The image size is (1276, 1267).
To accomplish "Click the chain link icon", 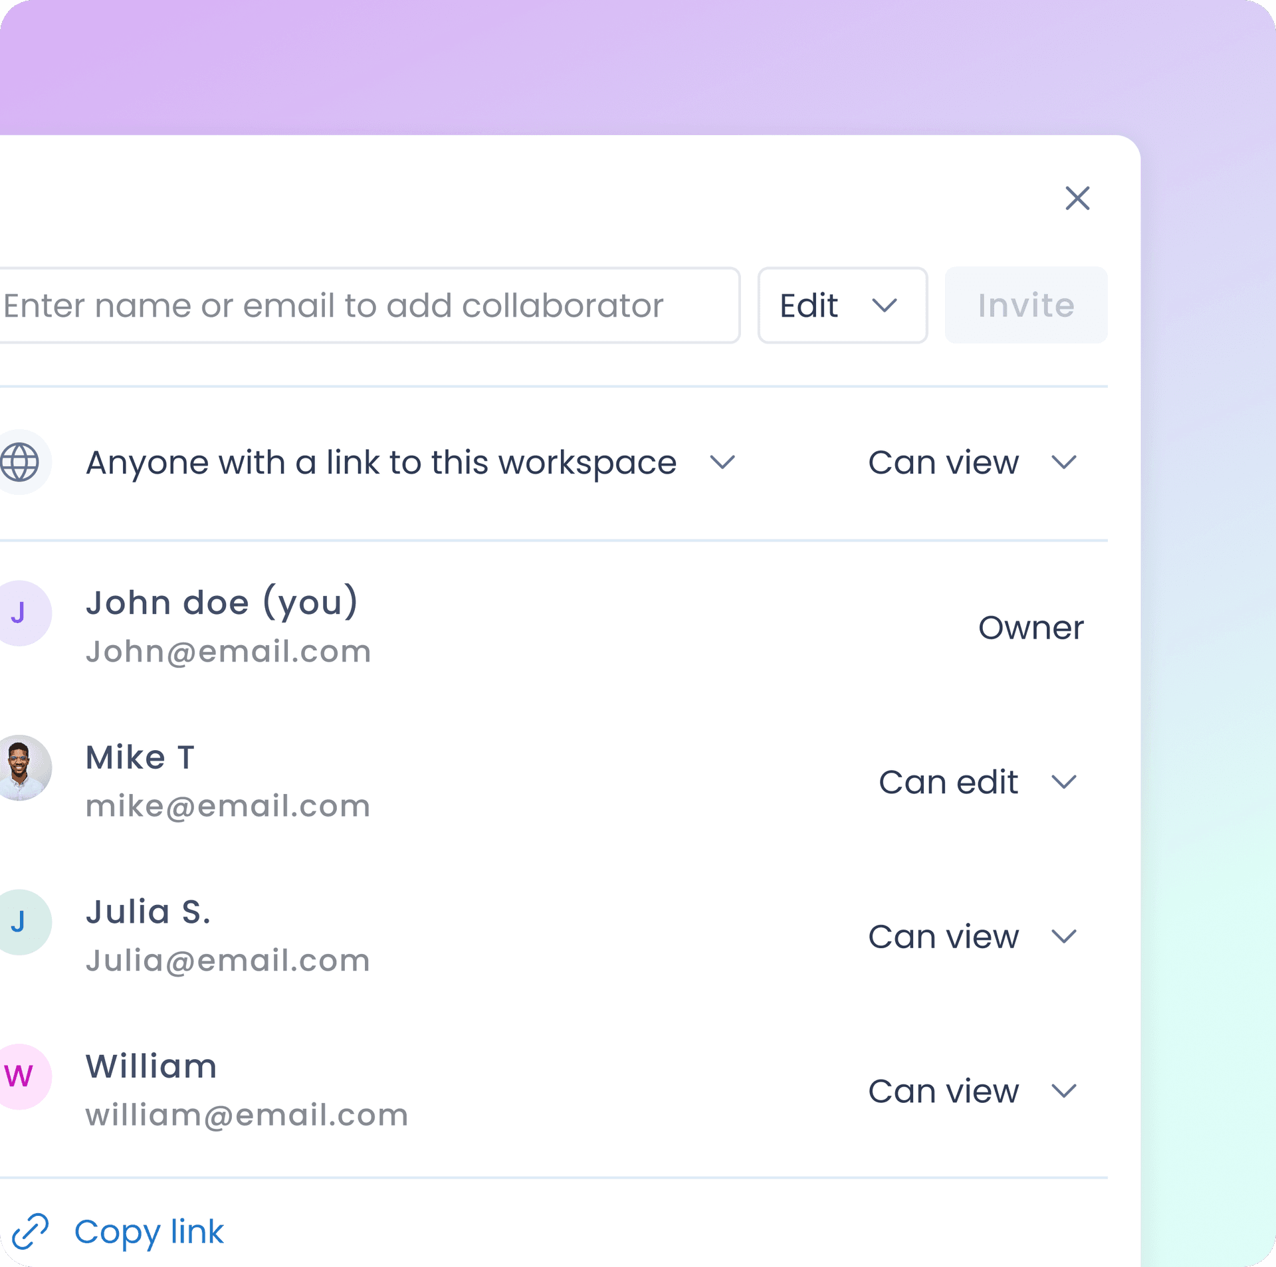I will click(31, 1230).
